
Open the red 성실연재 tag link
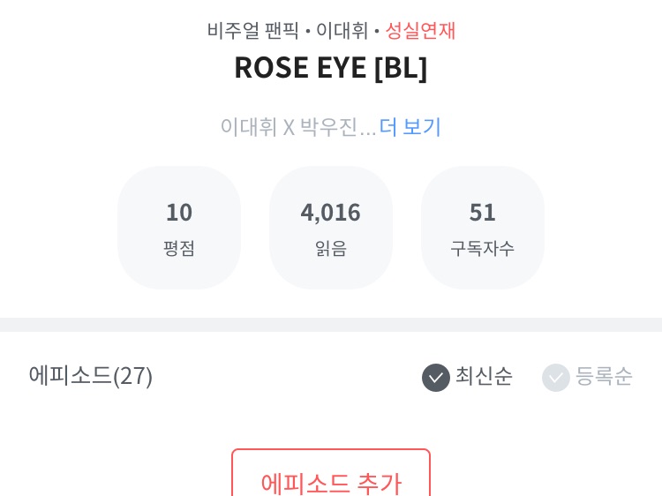point(420,30)
